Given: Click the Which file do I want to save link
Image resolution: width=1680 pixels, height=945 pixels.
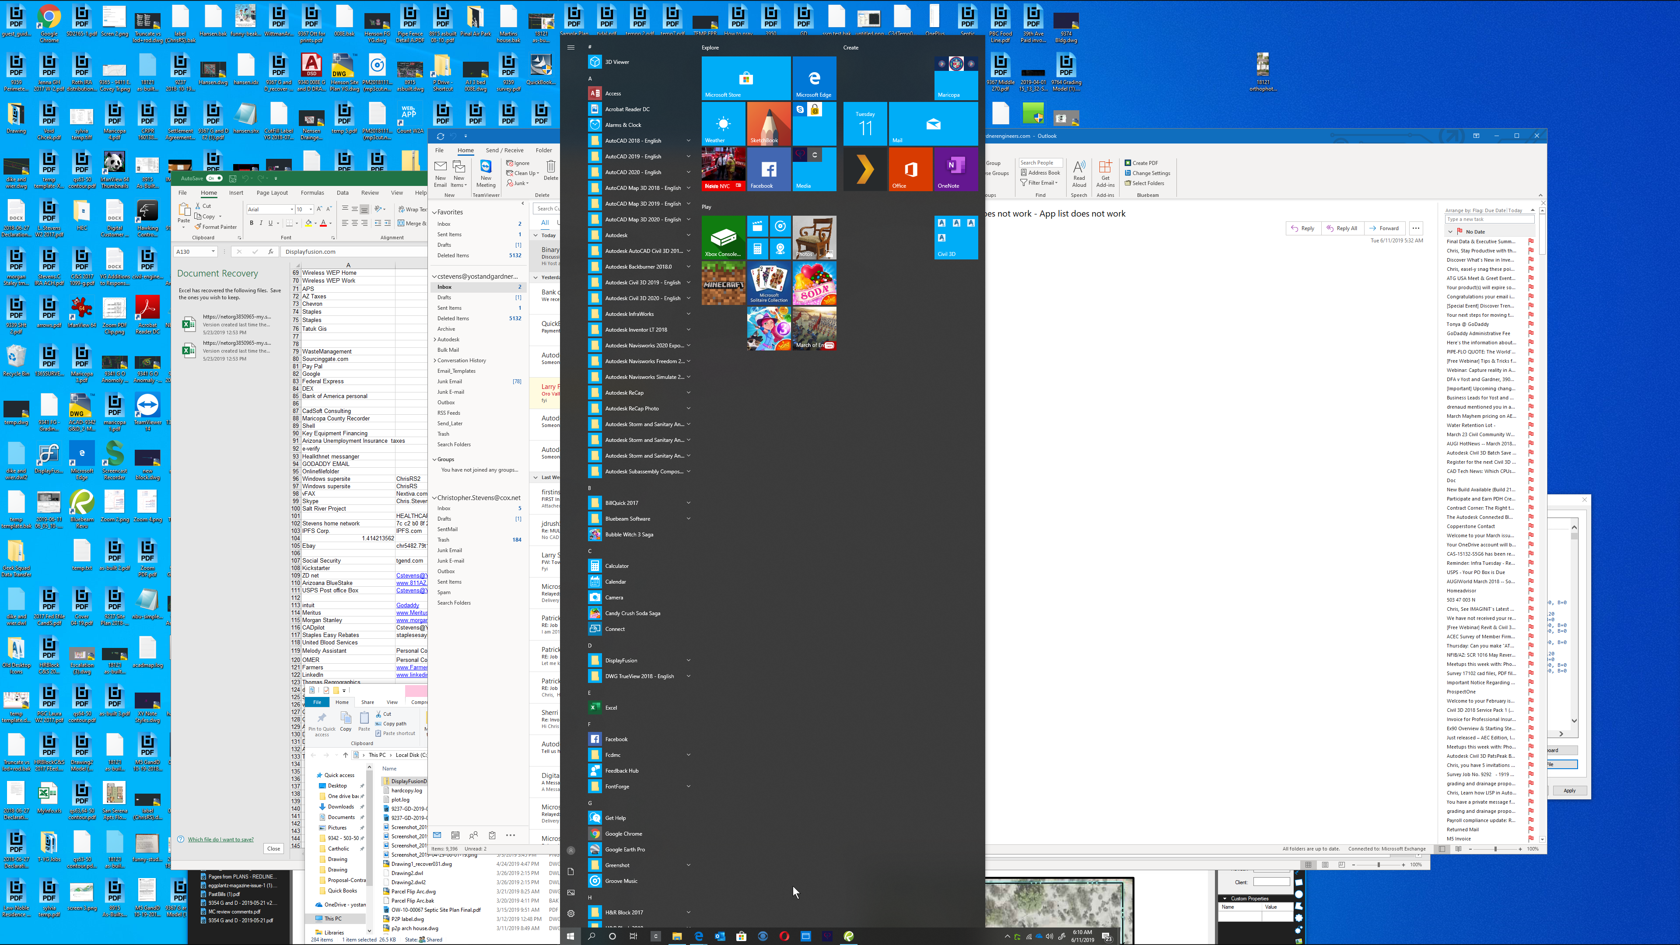Looking at the screenshot, I should point(220,840).
